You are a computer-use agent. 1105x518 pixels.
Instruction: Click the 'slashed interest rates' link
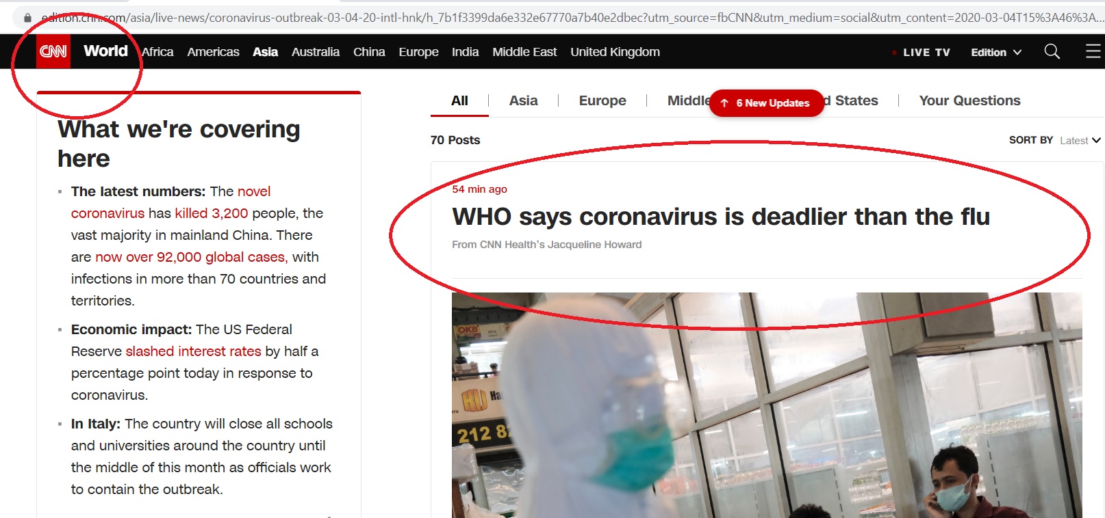click(193, 351)
